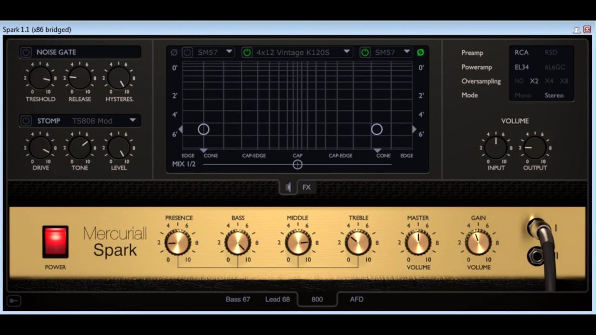Open the FX section tab
The image size is (596, 335).
pos(306,187)
